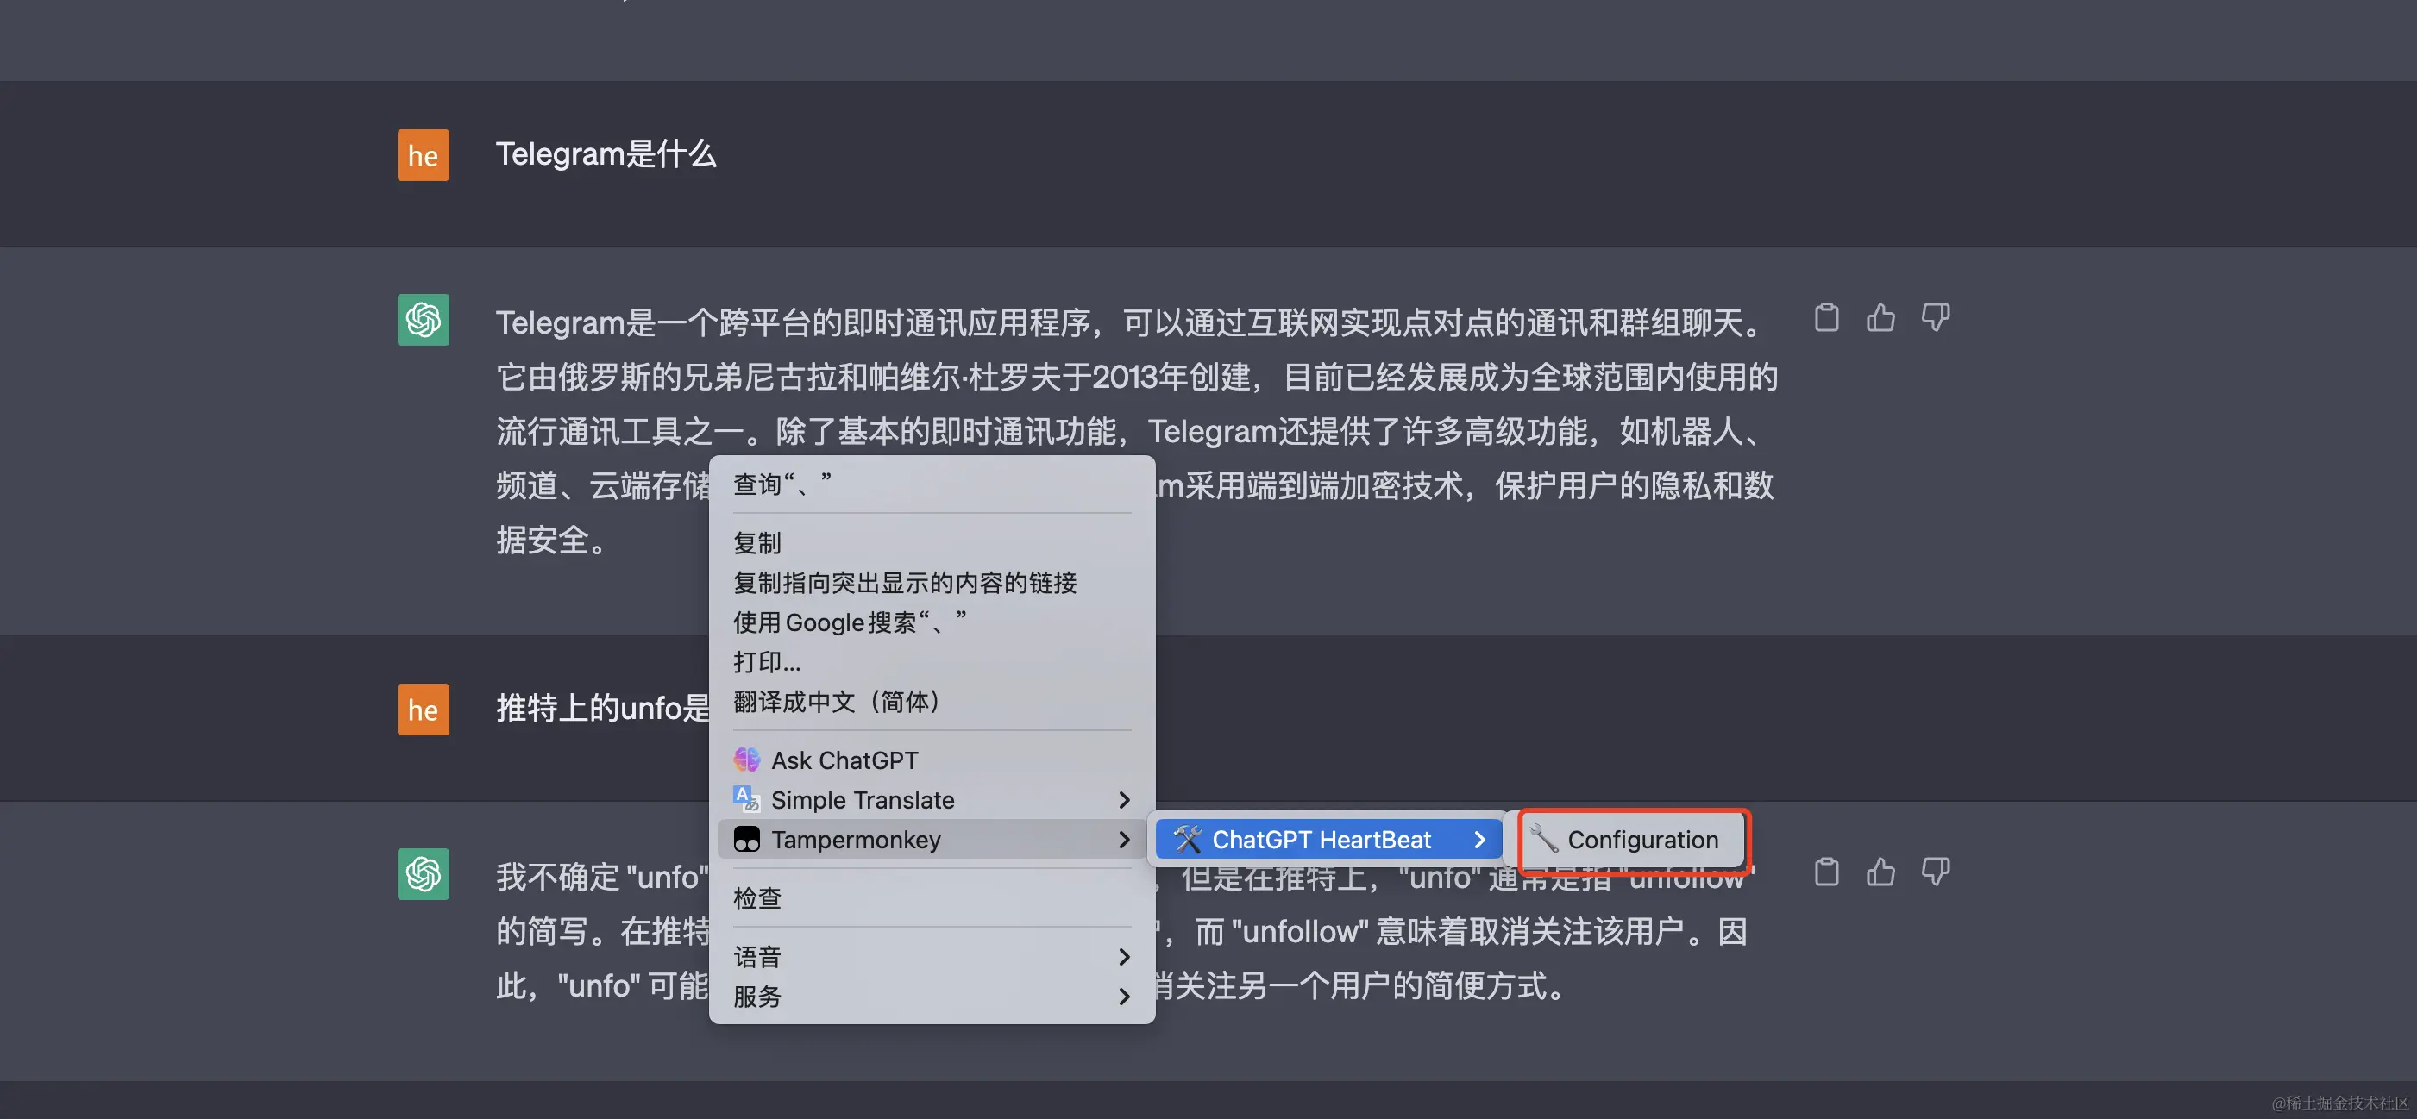
Task: Thumbs down the Telegram answer
Action: pyautogui.click(x=1935, y=318)
